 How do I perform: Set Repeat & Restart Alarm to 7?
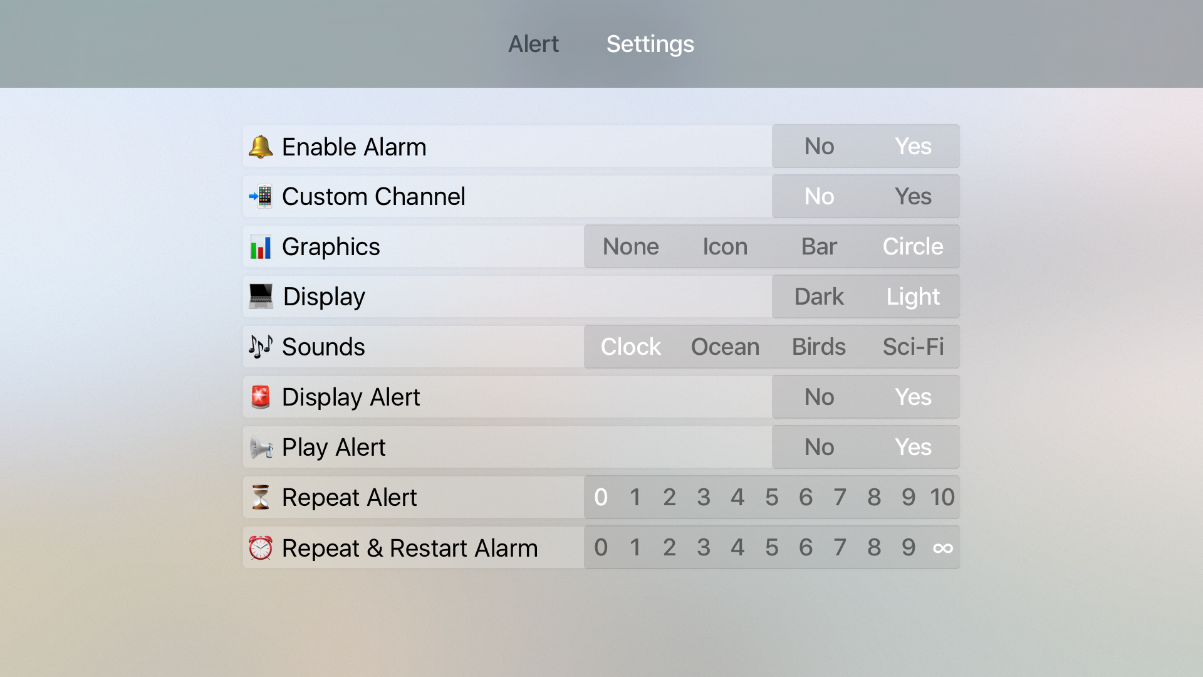tap(840, 547)
